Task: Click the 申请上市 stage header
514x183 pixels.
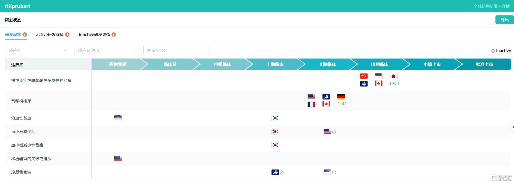Action: tap(432, 64)
